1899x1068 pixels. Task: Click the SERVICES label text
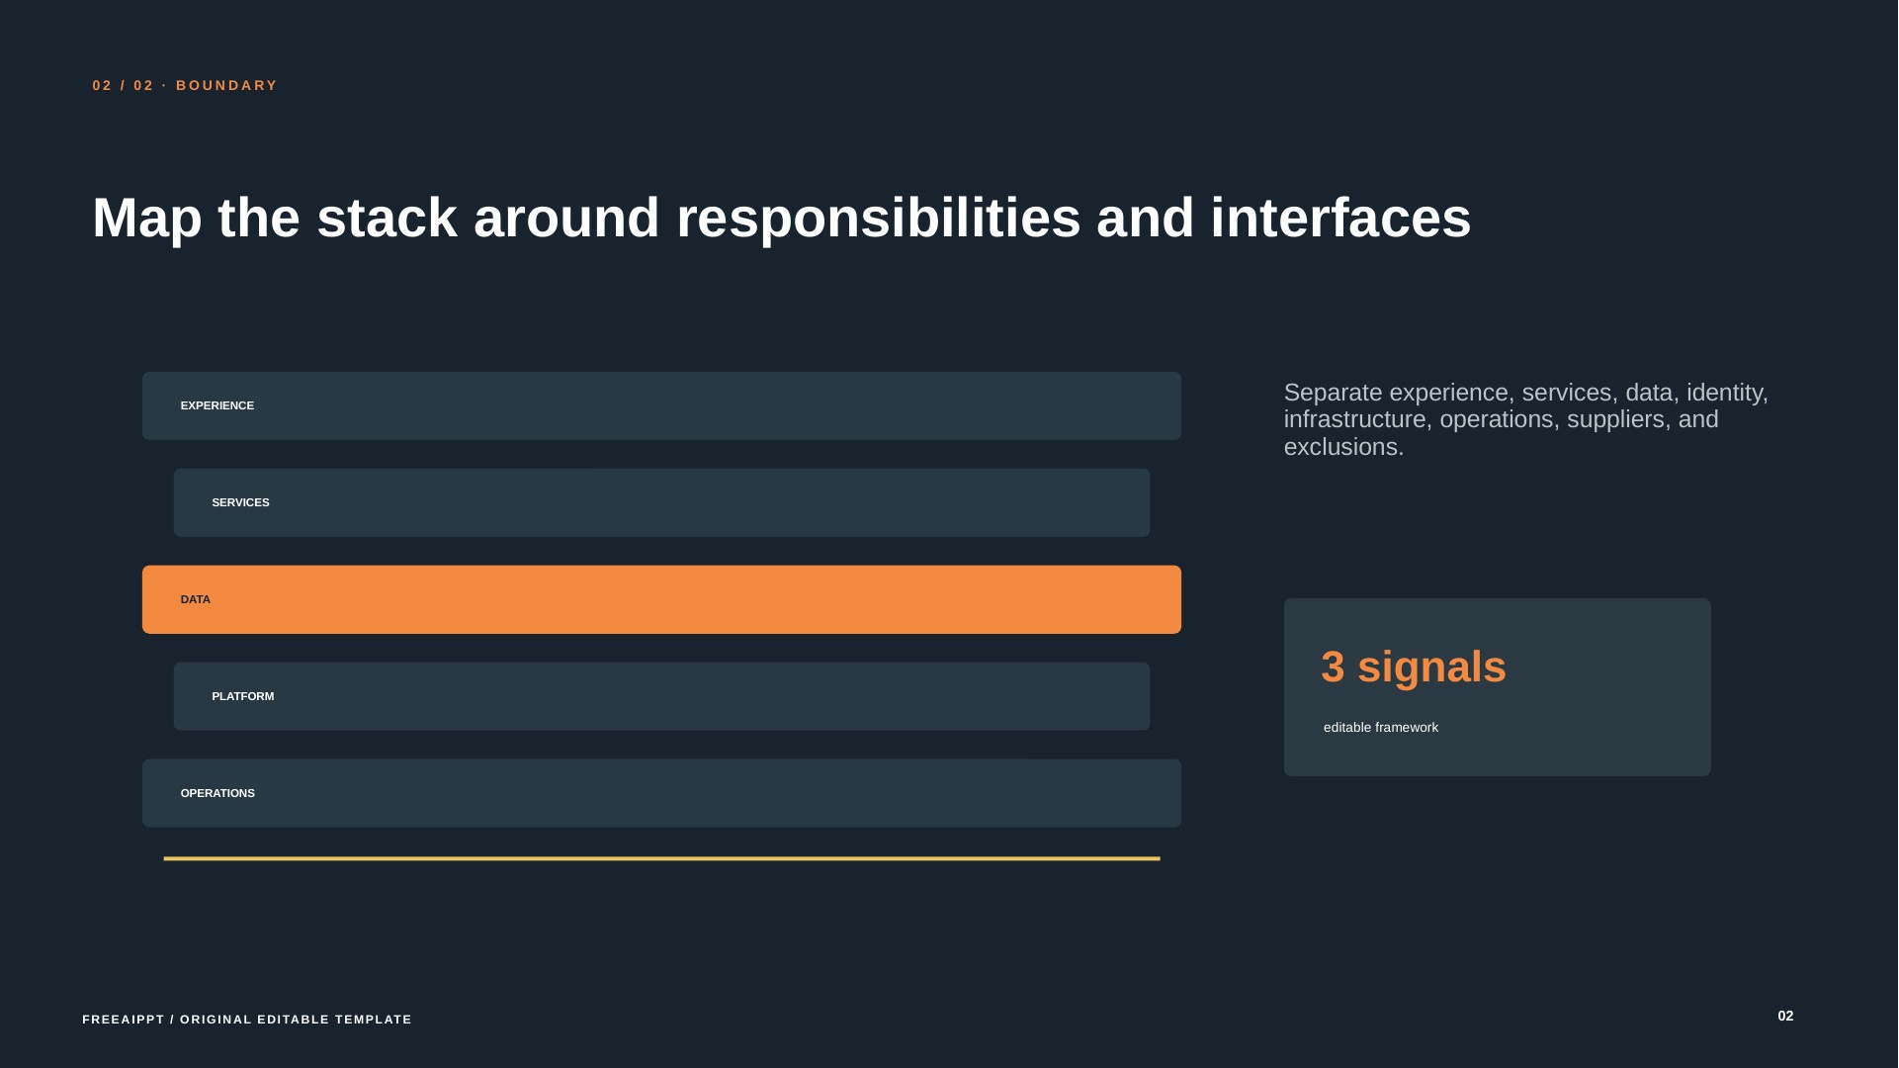tap(240, 502)
